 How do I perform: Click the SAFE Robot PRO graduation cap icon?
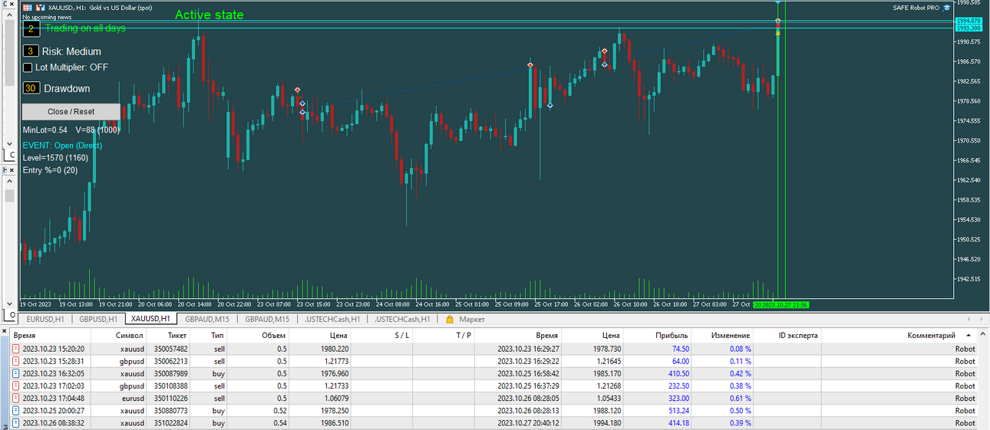tap(947, 8)
